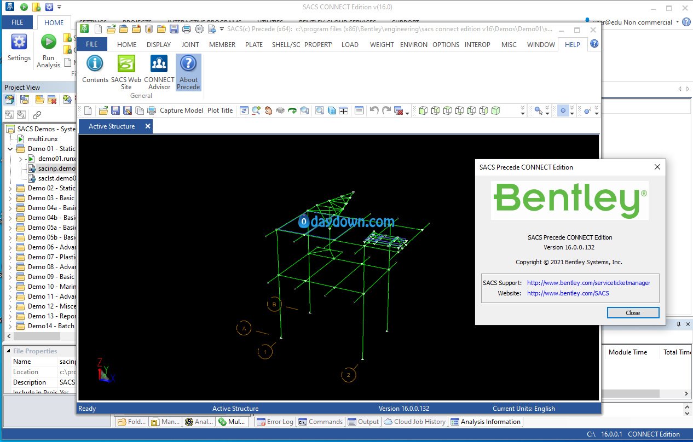Switch to the Cloud Job History tab
Screen dimensions: 693x442
click(414, 422)
